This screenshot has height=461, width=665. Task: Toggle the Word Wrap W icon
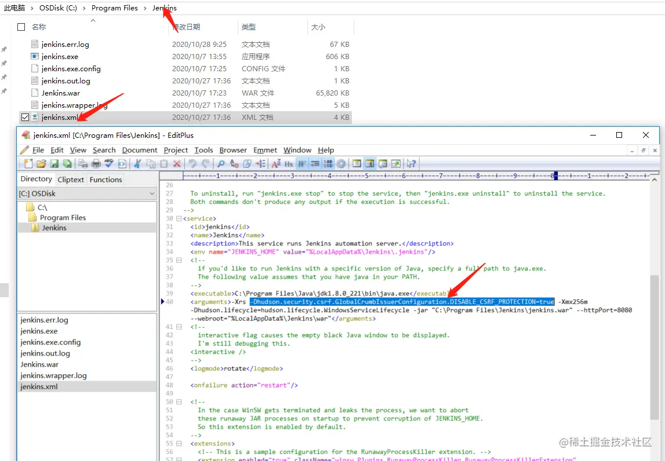[301, 163]
